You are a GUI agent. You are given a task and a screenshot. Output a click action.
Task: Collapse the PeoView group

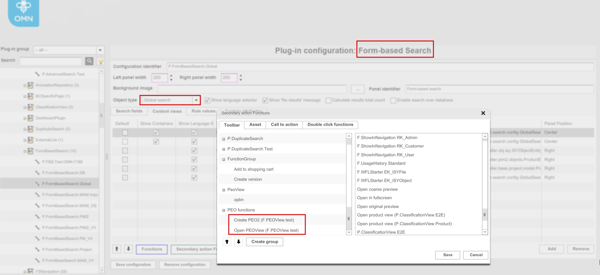pos(224,190)
